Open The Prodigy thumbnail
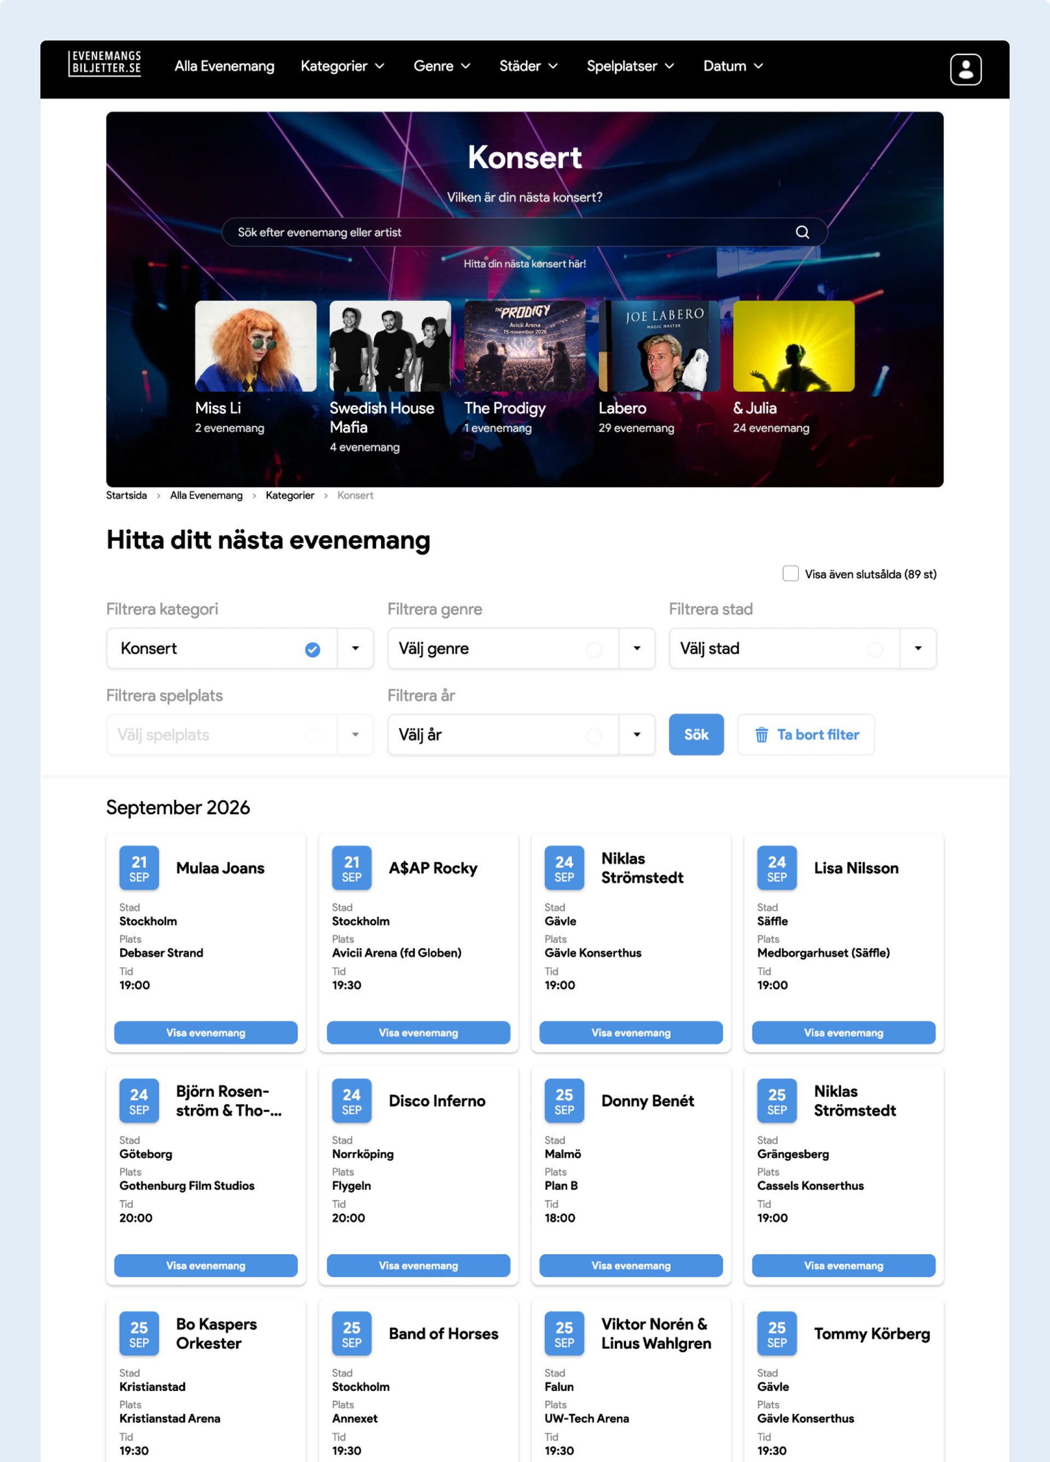 [x=524, y=346]
